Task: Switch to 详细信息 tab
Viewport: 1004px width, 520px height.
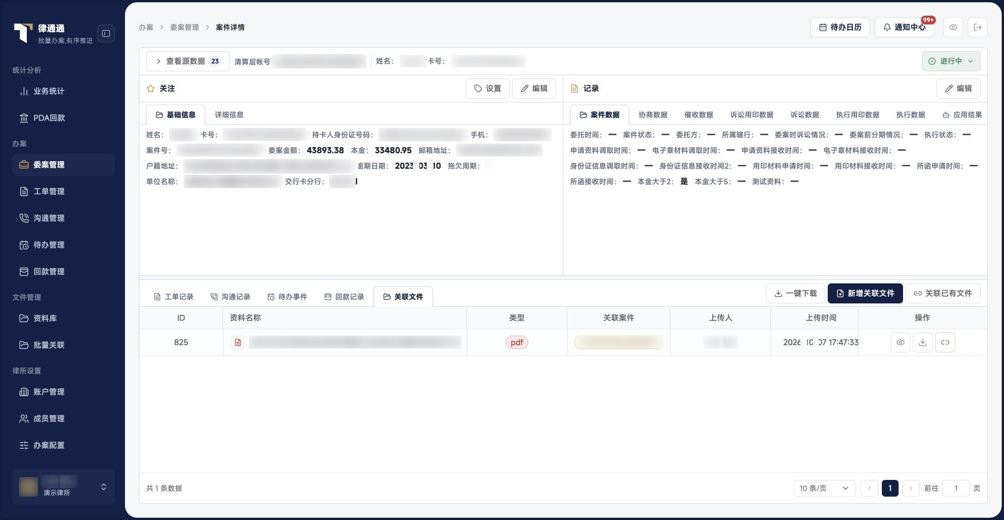Action: [229, 115]
